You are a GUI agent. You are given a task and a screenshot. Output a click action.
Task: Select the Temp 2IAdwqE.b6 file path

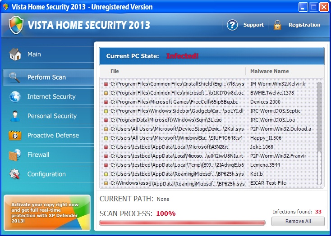[177, 165]
